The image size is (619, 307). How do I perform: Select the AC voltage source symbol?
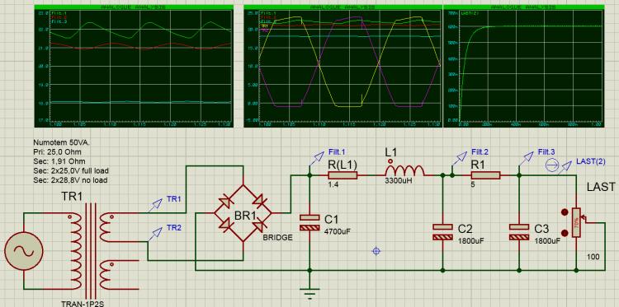(23, 251)
